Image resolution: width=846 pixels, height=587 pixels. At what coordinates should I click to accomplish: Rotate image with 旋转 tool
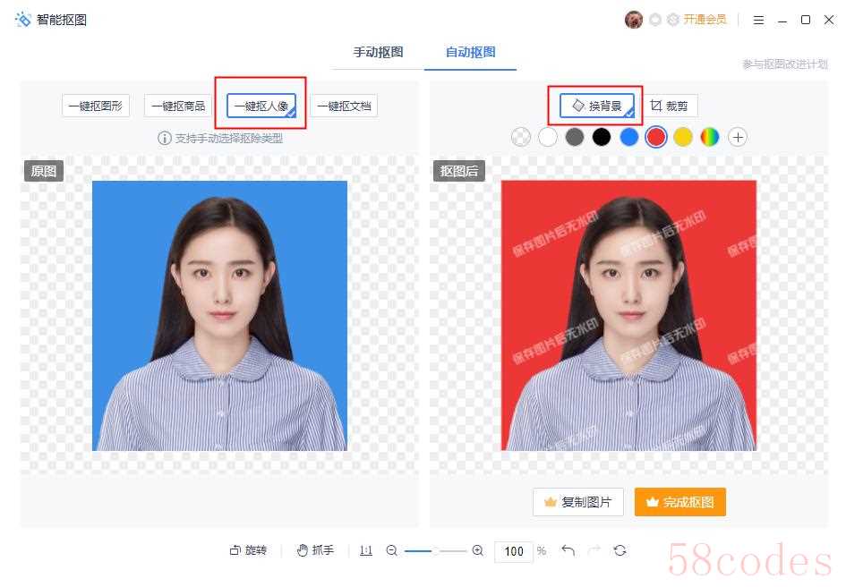(248, 550)
